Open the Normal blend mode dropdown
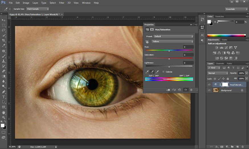The image size is (249, 149). point(218,73)
